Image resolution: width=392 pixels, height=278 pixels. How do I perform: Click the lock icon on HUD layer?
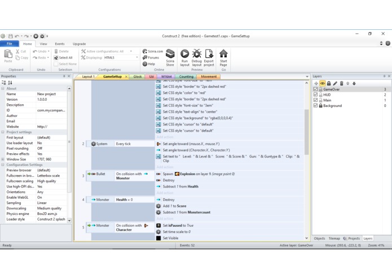tap(321, 95)
